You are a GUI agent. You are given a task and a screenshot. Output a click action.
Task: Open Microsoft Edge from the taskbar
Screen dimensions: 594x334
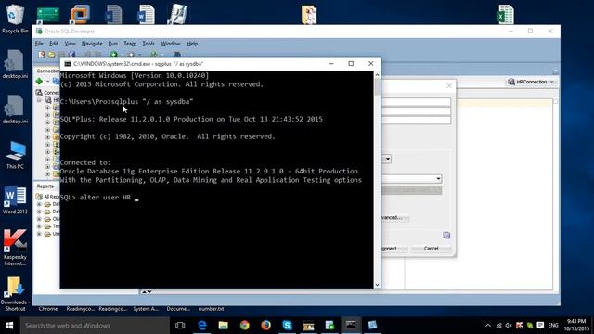[202, 326]
